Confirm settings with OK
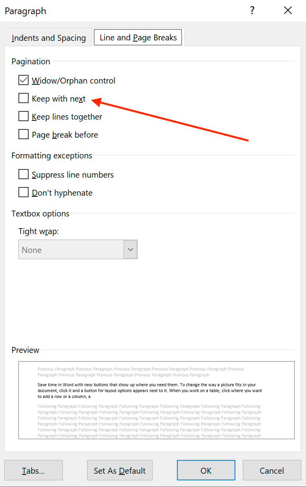The height and width of the screenshot is (487, 306). [x=206, y=470]
